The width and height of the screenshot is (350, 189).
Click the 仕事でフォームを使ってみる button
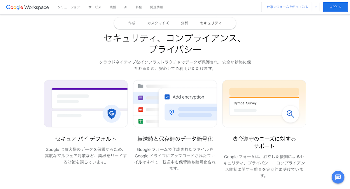(286, 7)
